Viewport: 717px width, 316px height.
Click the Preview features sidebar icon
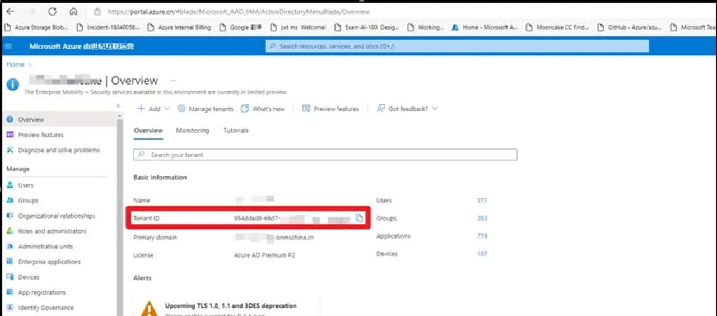[x=10, y=134]
